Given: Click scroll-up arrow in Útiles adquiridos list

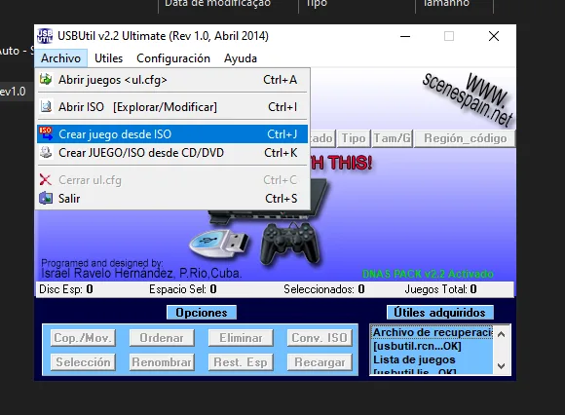Looking at the screenshot, I should (501, 334).
